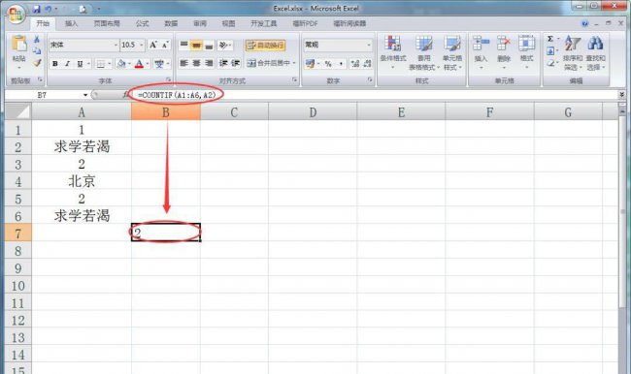
Task: Switch to the Insert ribbon tab
Action: (x=71, y=23)
